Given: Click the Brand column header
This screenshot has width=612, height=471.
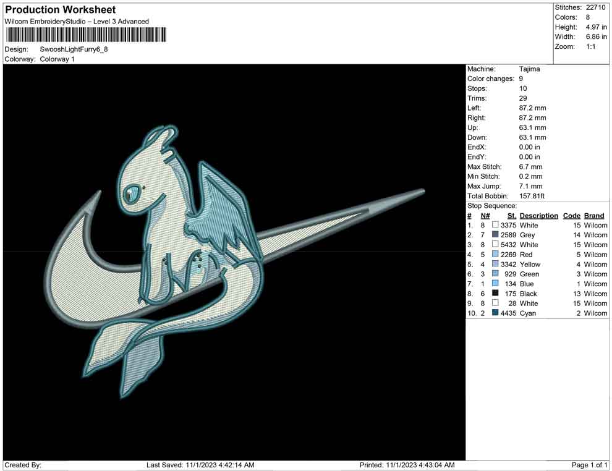Looking at the screenshot, I should [594, 216].
